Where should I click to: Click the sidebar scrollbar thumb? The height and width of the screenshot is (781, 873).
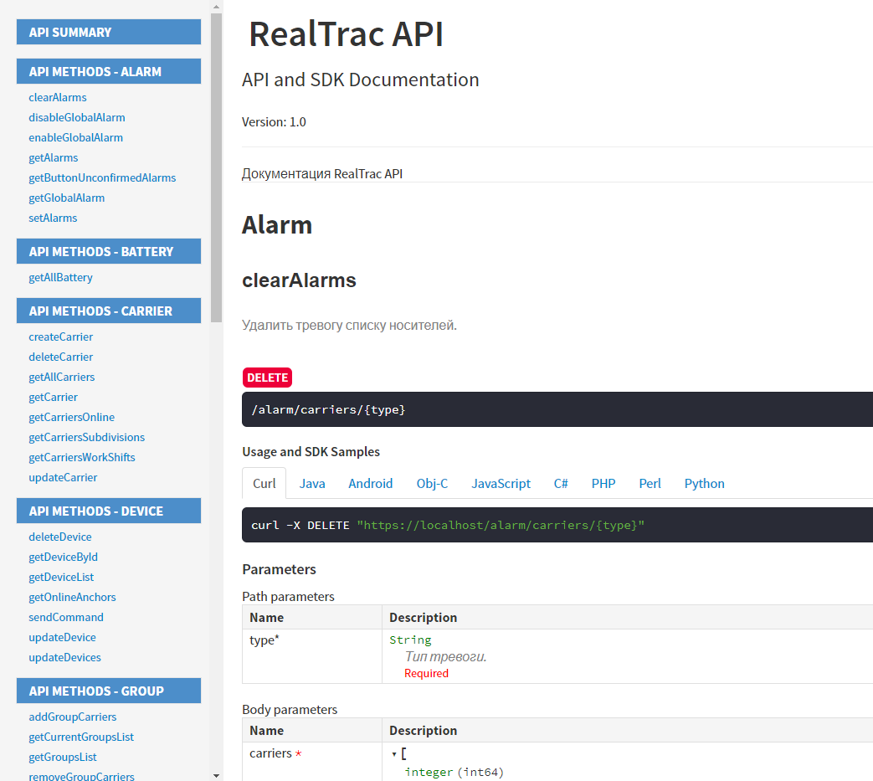pos(217,167)
